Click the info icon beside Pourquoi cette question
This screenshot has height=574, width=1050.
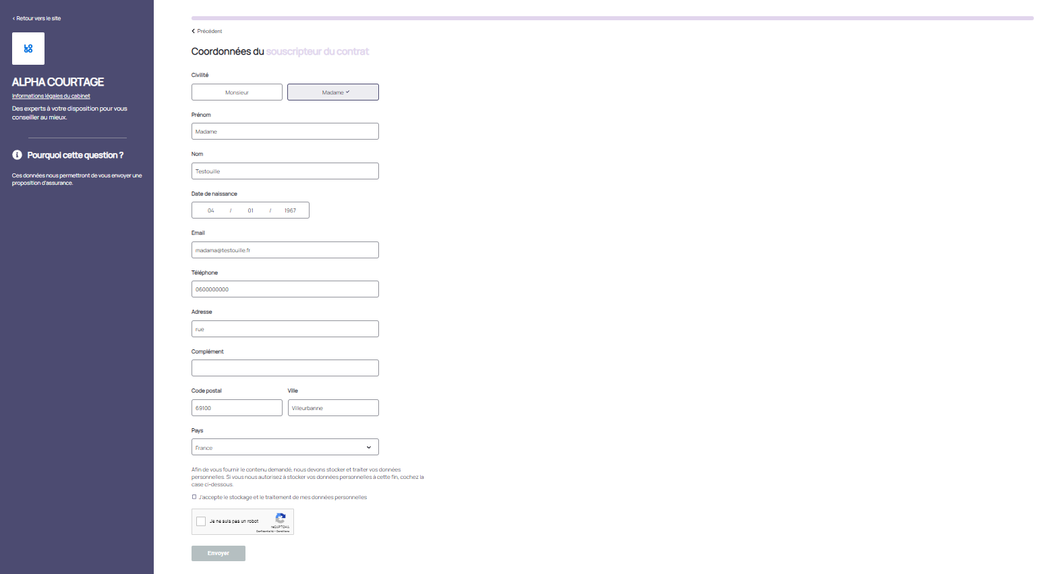(x=18, y=155)
